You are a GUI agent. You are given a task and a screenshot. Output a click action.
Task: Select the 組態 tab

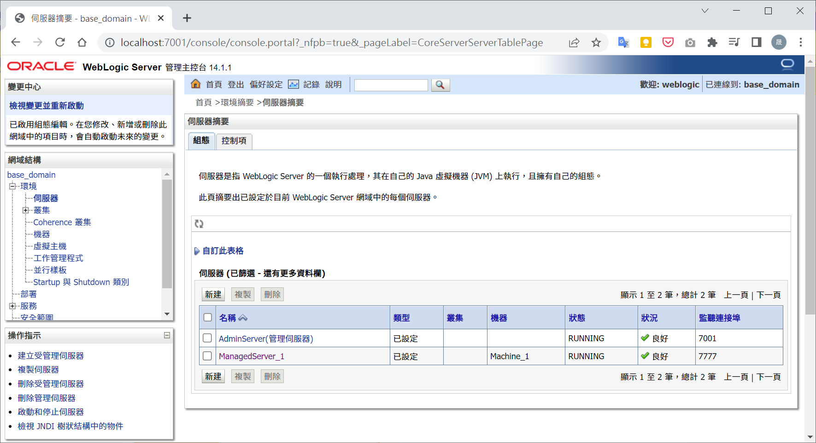[201, 140]
